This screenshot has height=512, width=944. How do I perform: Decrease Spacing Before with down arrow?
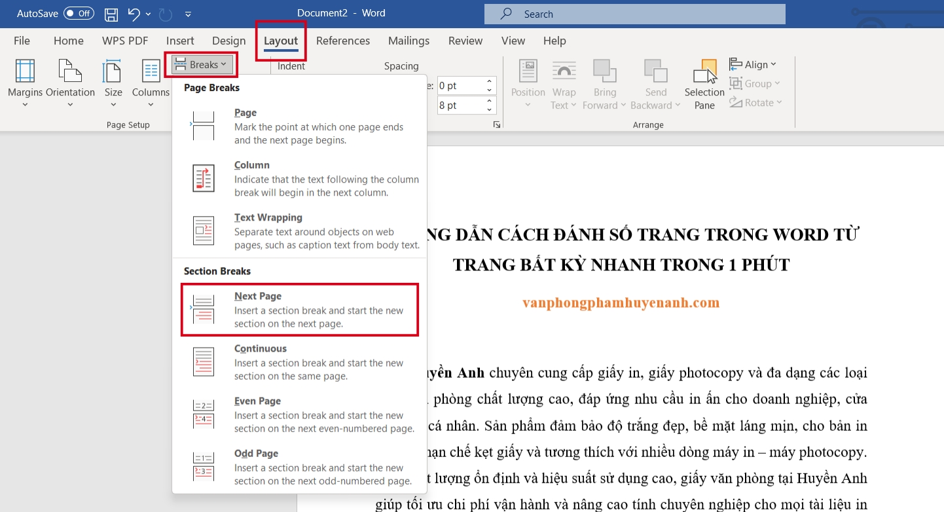click(x=490, y=90)
